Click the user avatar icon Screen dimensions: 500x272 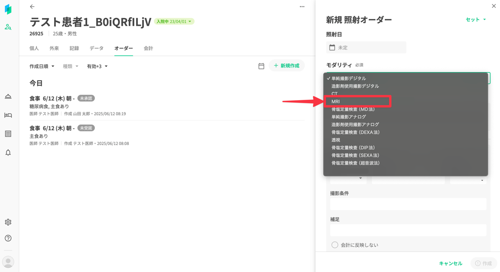click(8, 262)
